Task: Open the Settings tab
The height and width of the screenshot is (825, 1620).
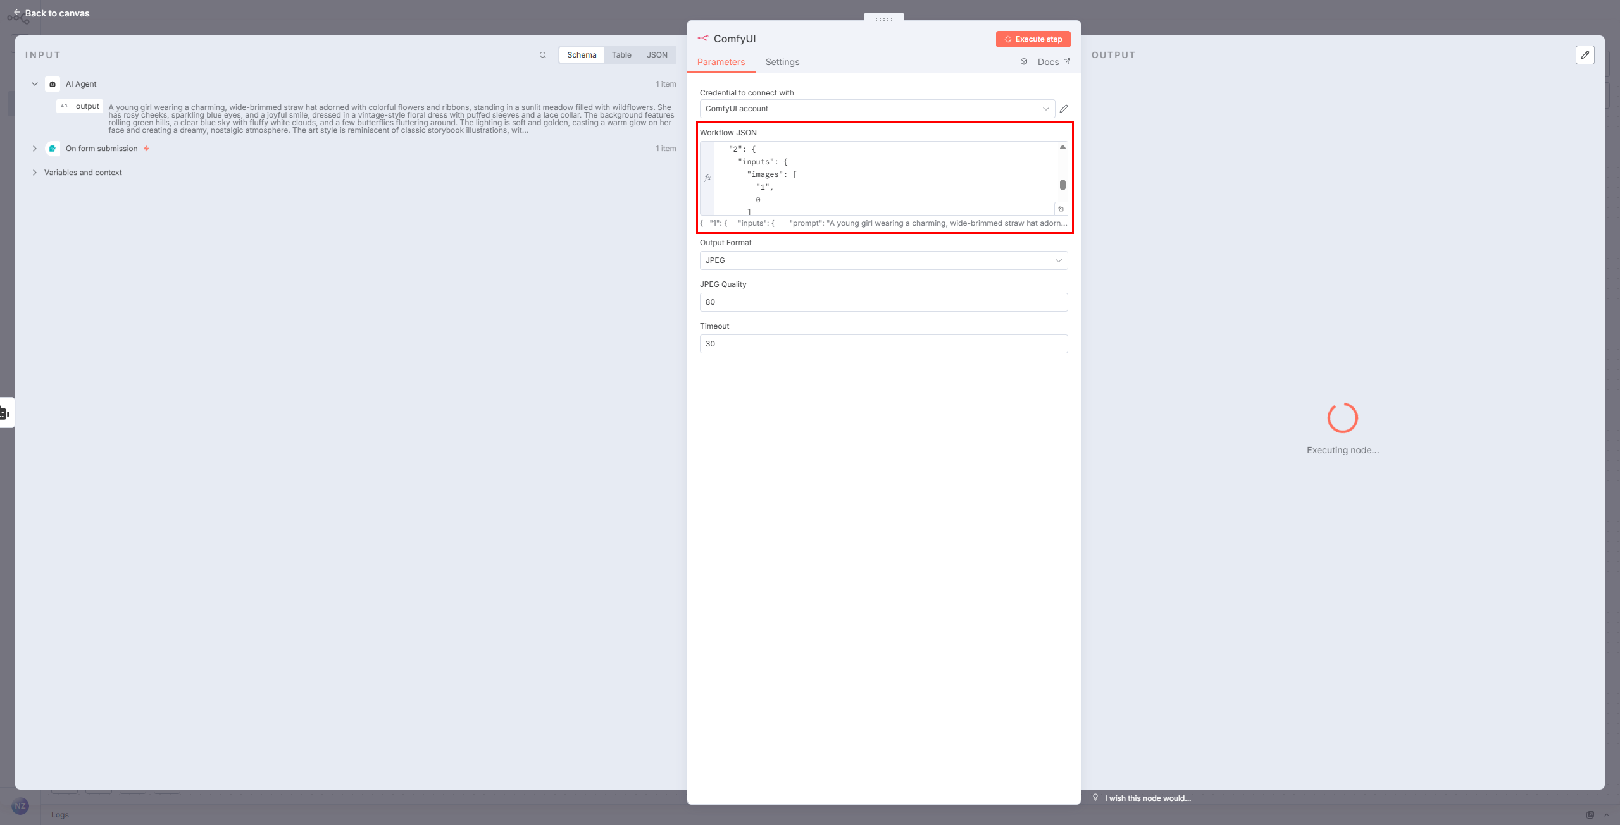Action: 782,62
